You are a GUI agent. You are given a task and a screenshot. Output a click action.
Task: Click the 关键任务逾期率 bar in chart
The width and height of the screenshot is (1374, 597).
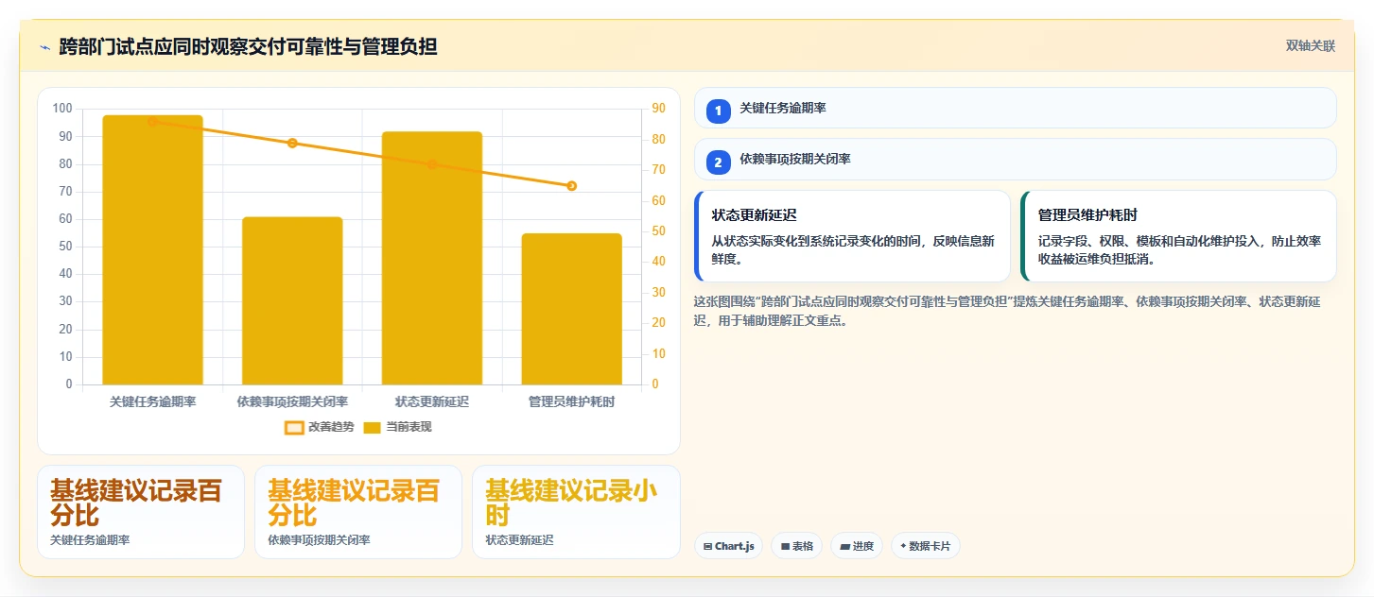(152, 250)
